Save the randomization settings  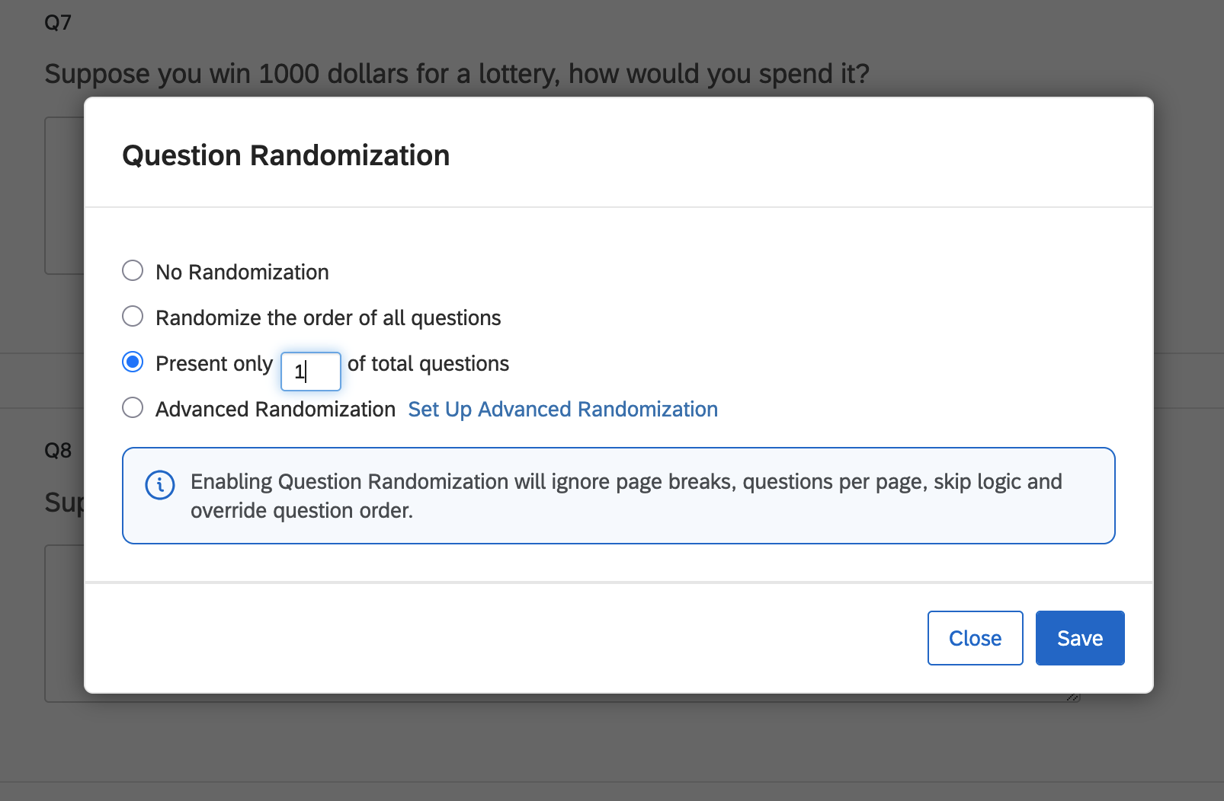[1079, 638]
